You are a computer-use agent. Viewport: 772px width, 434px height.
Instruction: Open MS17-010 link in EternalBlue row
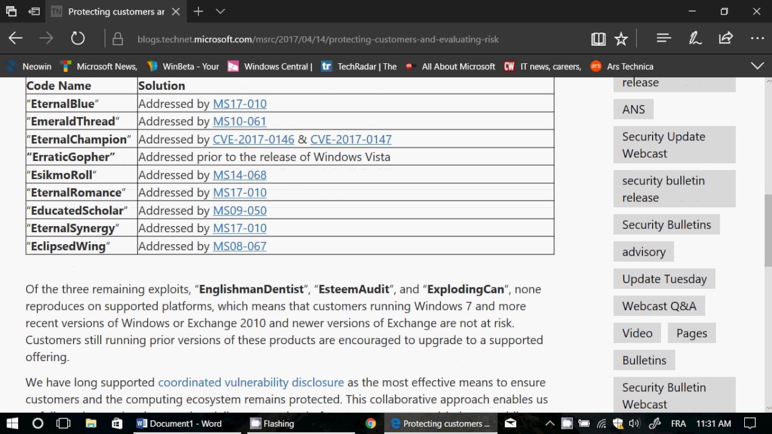[x=239, y=104]
